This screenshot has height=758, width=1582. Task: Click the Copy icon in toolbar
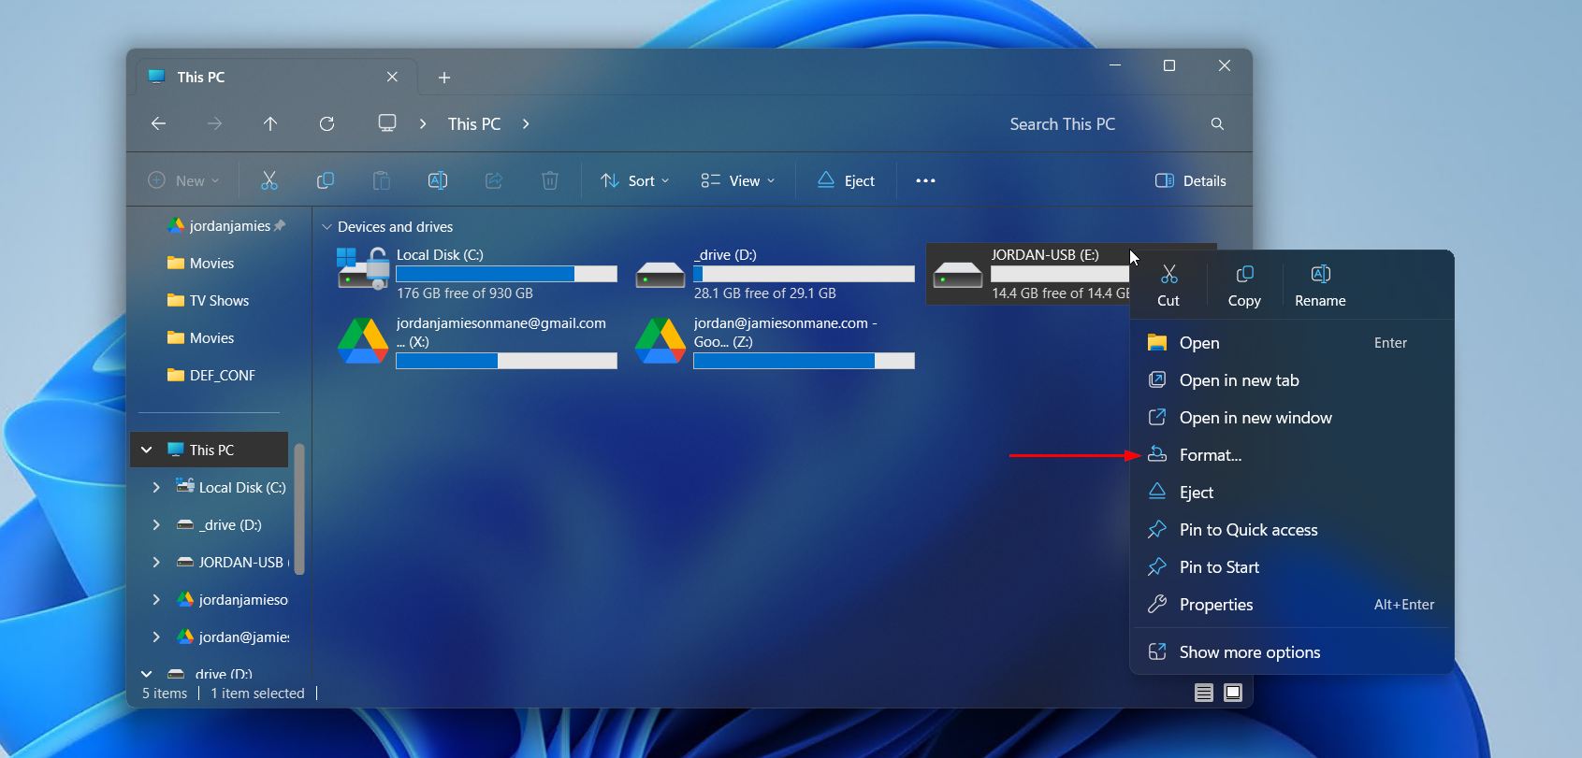click(x=326, y=180)
